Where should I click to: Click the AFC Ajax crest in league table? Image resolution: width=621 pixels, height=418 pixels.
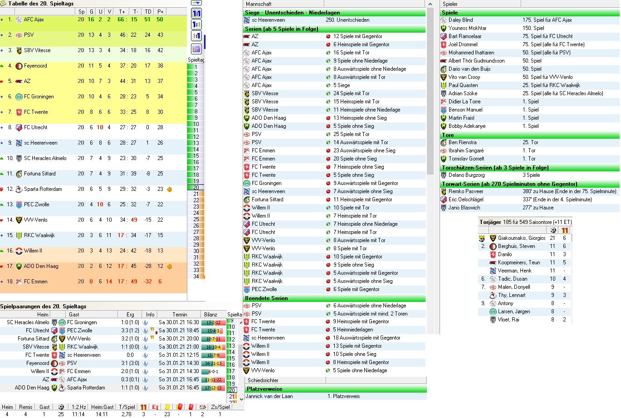click(x=19, y=20)
